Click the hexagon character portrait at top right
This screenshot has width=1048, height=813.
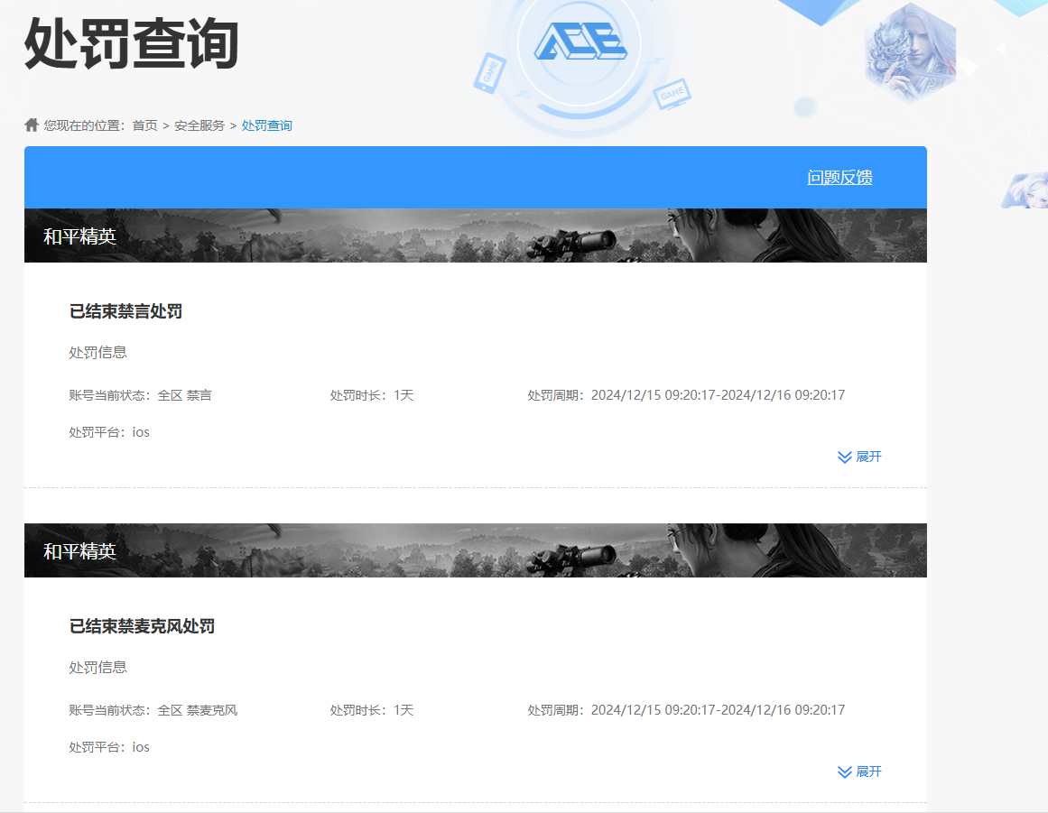click(909, 51)
